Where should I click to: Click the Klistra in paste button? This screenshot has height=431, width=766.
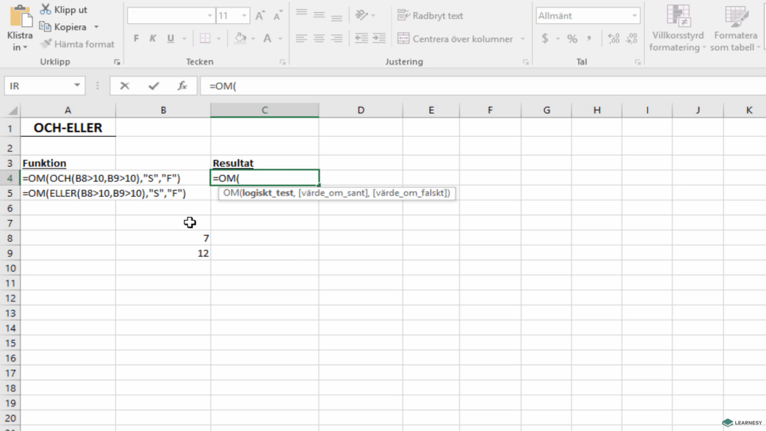tap(19, 30)
